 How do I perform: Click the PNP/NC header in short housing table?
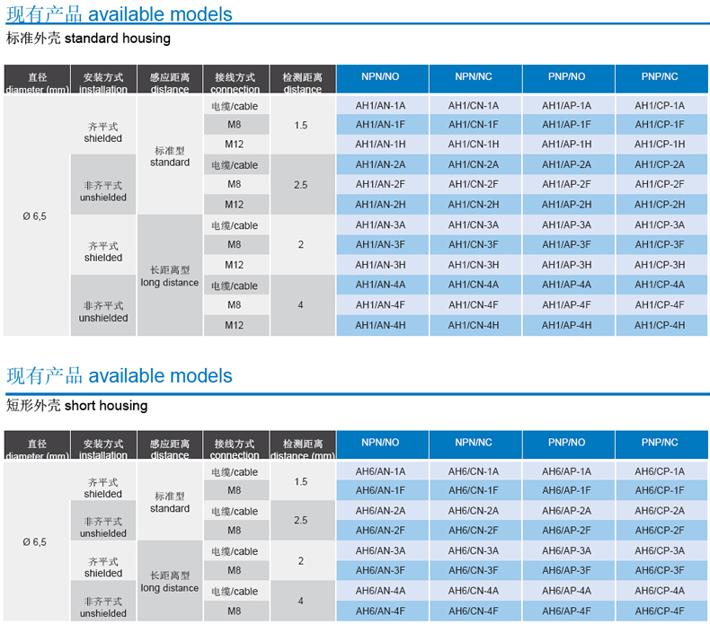point(660,443)
